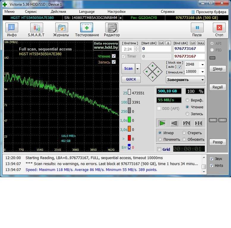231x228 pixels.
Task: Click the down arrow on the diamond pad
Action: [153, 77]
